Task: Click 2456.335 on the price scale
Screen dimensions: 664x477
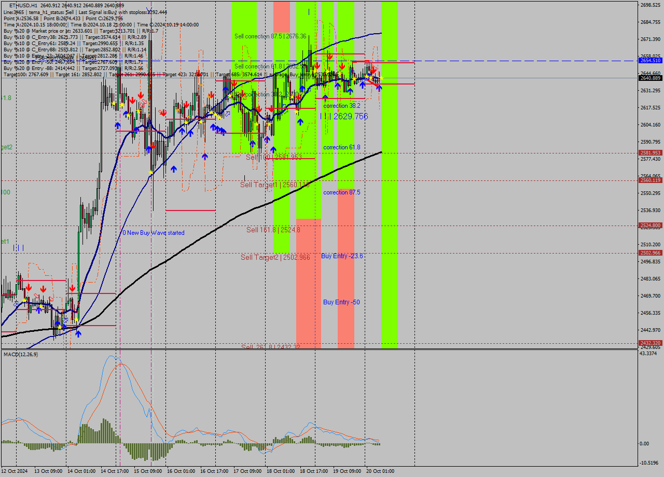Action: (x=651, y=313)
